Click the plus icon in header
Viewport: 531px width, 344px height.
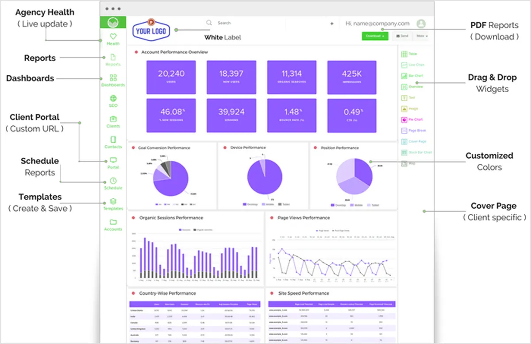[332, 24]
